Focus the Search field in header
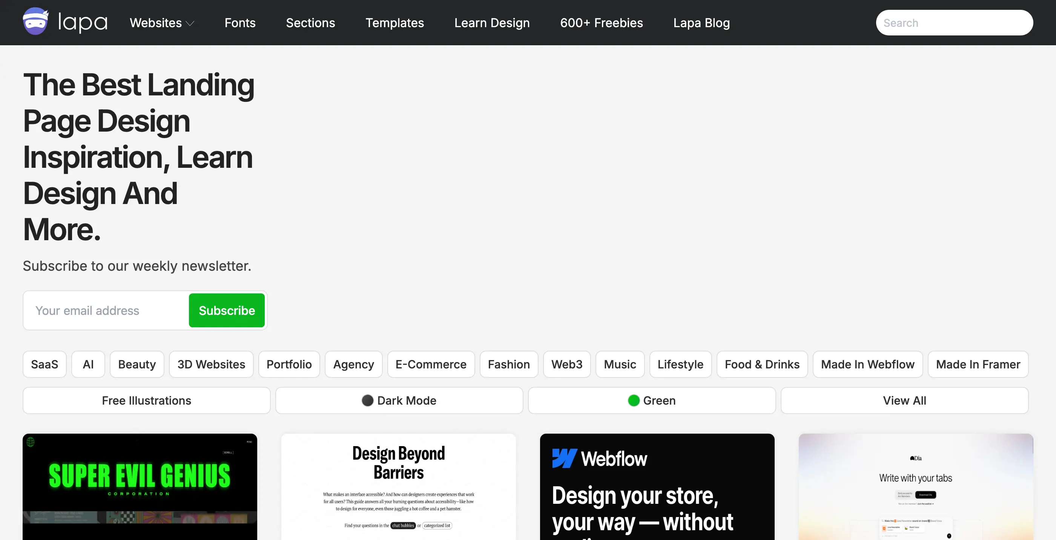Viewport: 1056px width, 540px height. point(954,23)
